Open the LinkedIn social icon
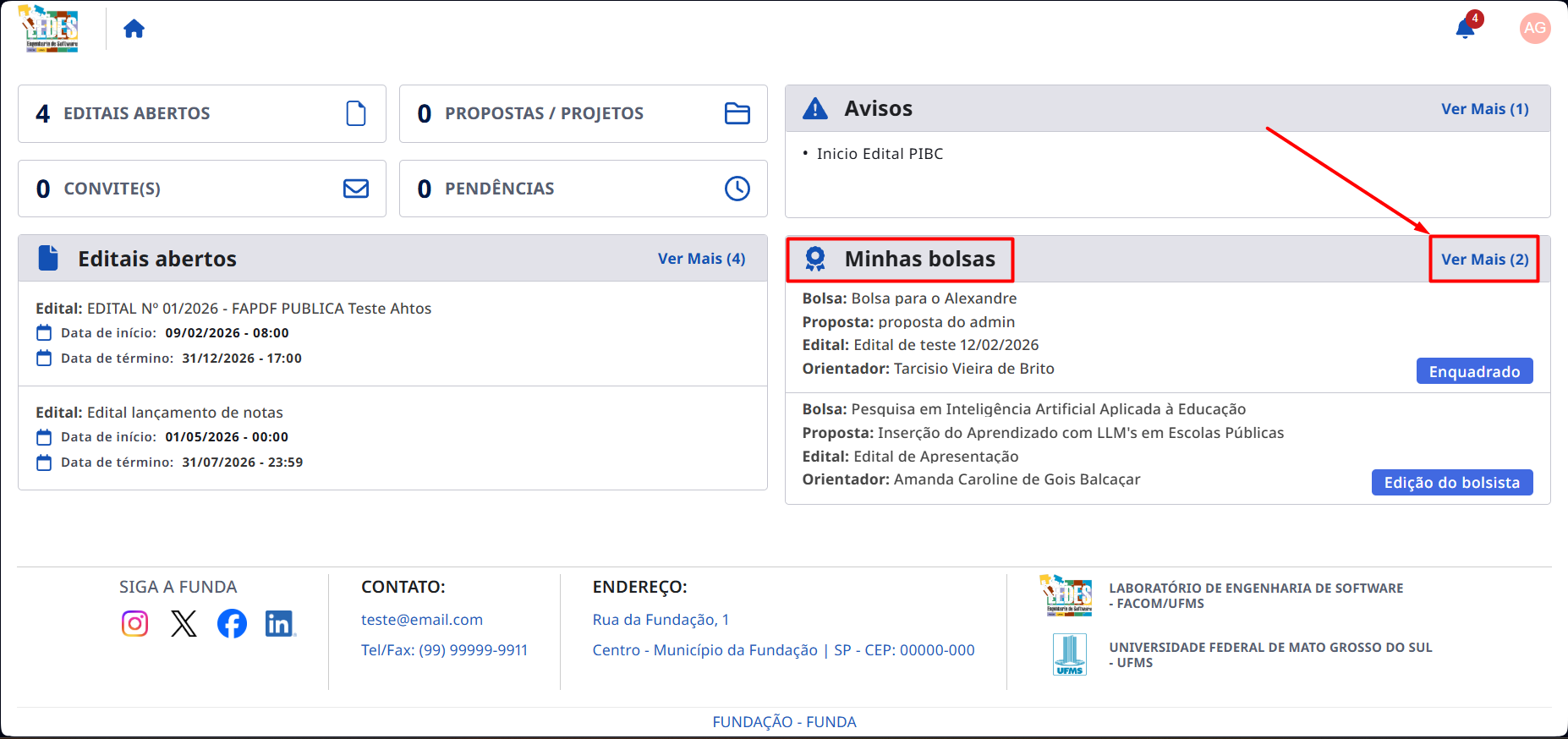 [280, 623]
